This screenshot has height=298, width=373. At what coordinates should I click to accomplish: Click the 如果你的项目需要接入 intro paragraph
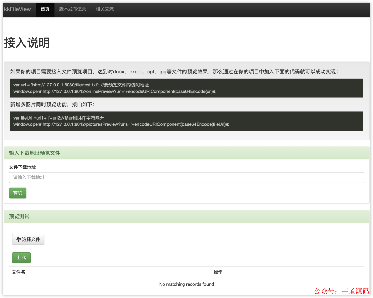pos(174,72)
